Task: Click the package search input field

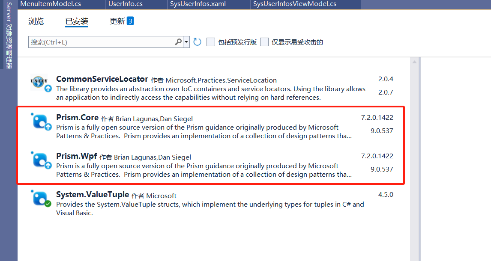Action: pos(101,42)
